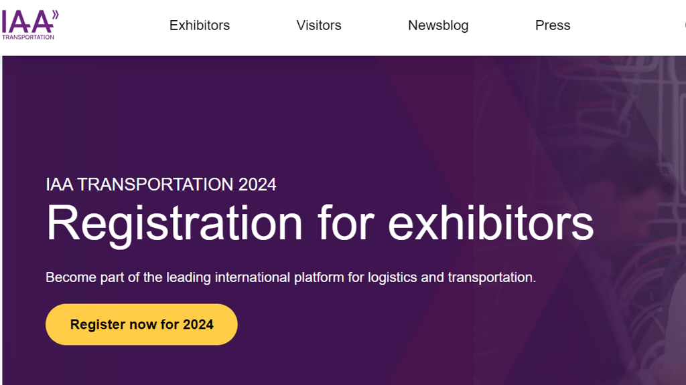This screenshot has width=686, height=385.
Task: Click the IAA TRANSPORTATION 2024 subtitle text
Action: (161, 184)
